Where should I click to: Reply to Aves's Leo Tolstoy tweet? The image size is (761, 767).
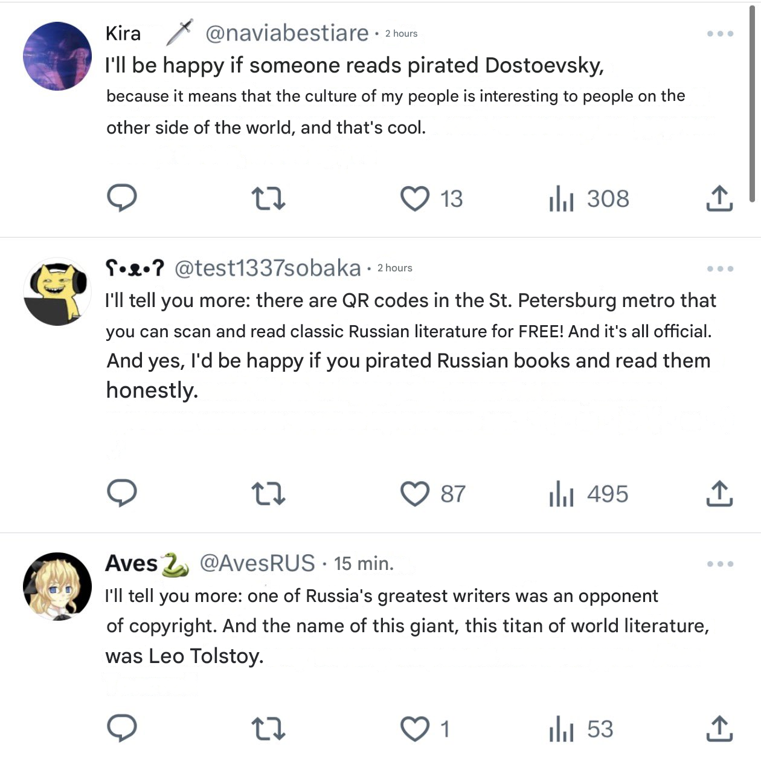coord(122,728)
